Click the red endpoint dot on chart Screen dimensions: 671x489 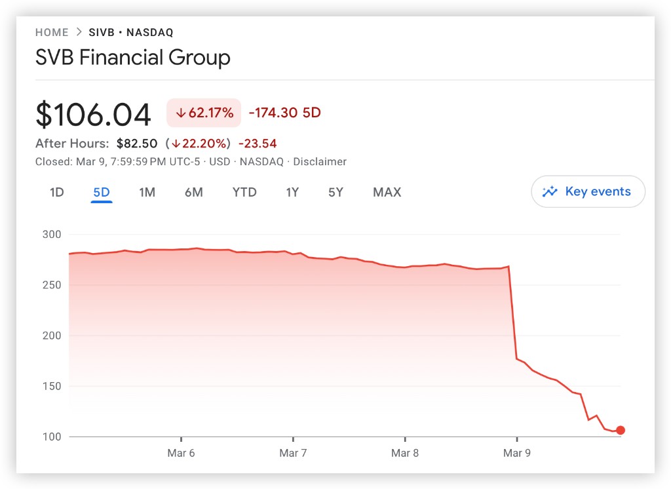pos(621,431)
